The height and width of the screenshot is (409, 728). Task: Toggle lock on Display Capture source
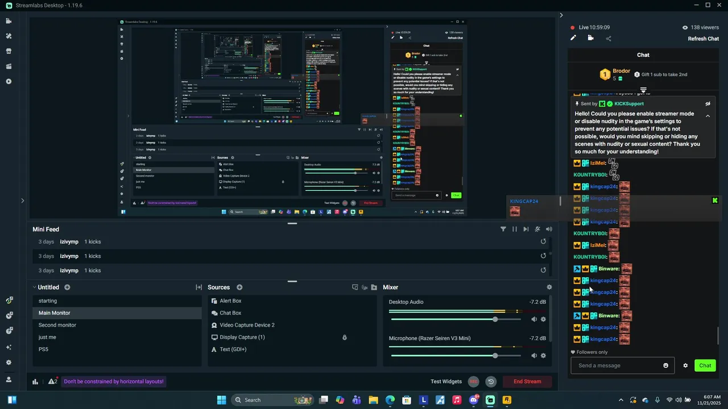pyautogui.click(x=345, y=337)
